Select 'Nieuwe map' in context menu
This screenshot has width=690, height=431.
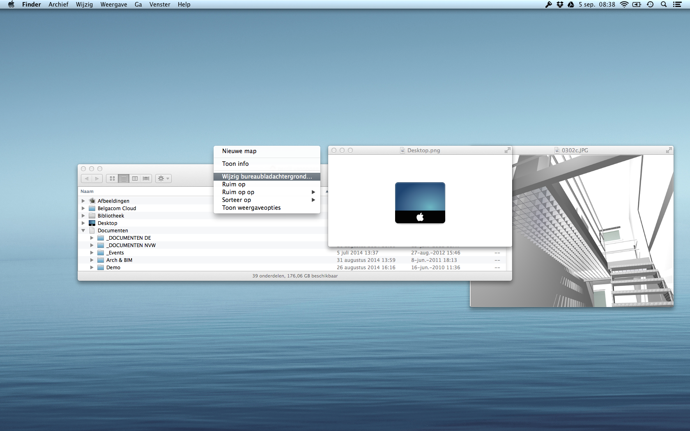click(239, 151)
